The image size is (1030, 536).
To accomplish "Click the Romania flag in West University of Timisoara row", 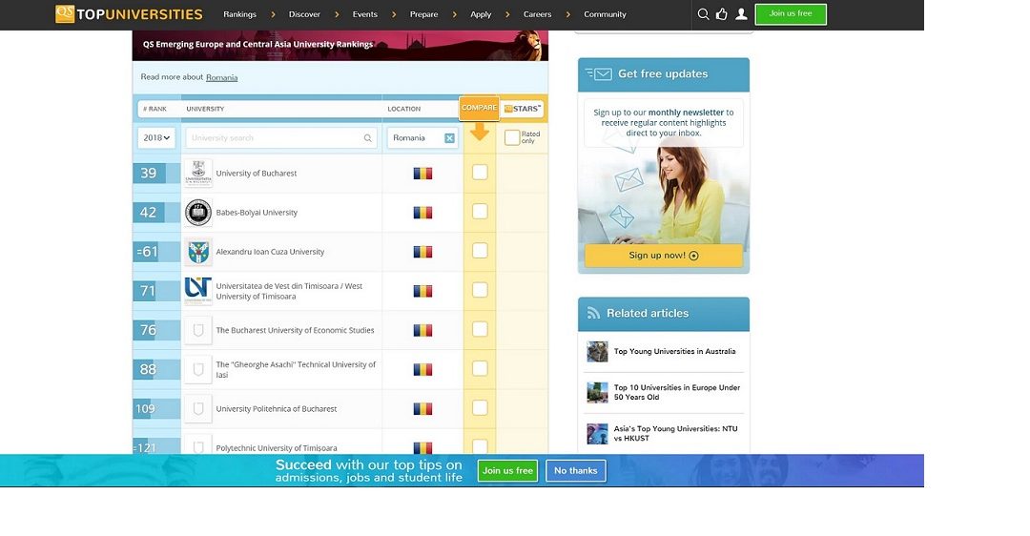I will click(x=423, y=291).
